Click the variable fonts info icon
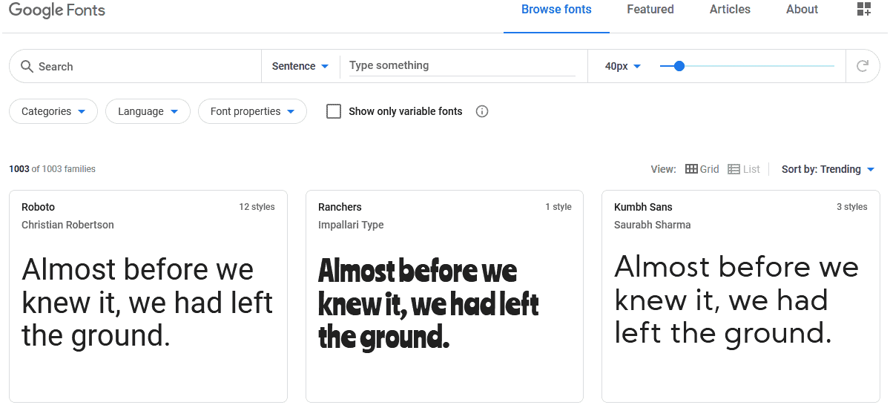The image size is (890, 405). coord(482,111)
